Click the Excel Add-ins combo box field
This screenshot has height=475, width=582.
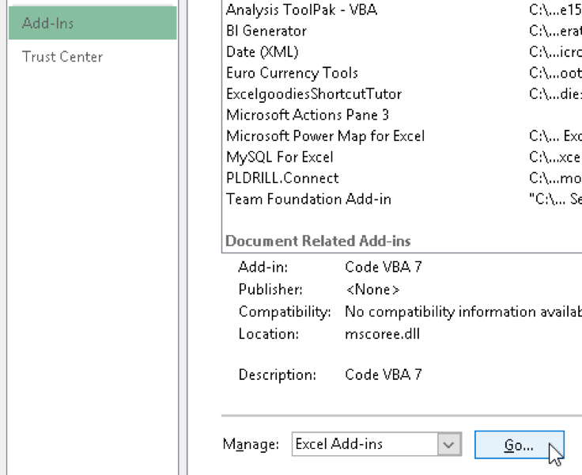[x=365, y=445]
